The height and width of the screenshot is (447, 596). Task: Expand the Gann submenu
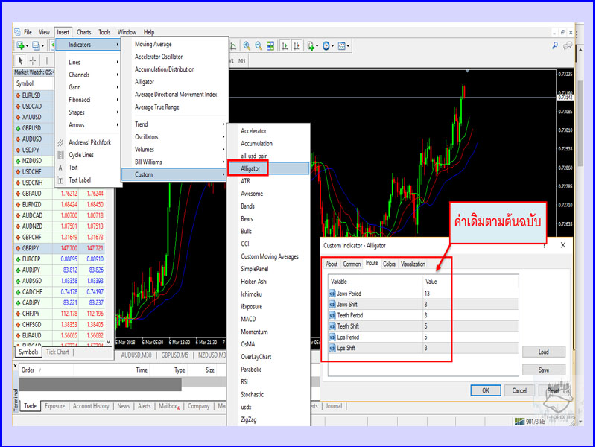pyautogui.click(x=88, y=87)
